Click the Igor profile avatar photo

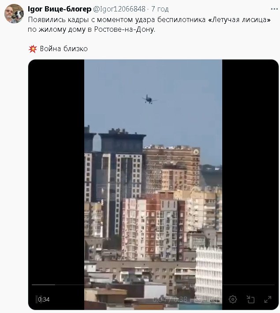pyautogui.click(x=14, y=14)
